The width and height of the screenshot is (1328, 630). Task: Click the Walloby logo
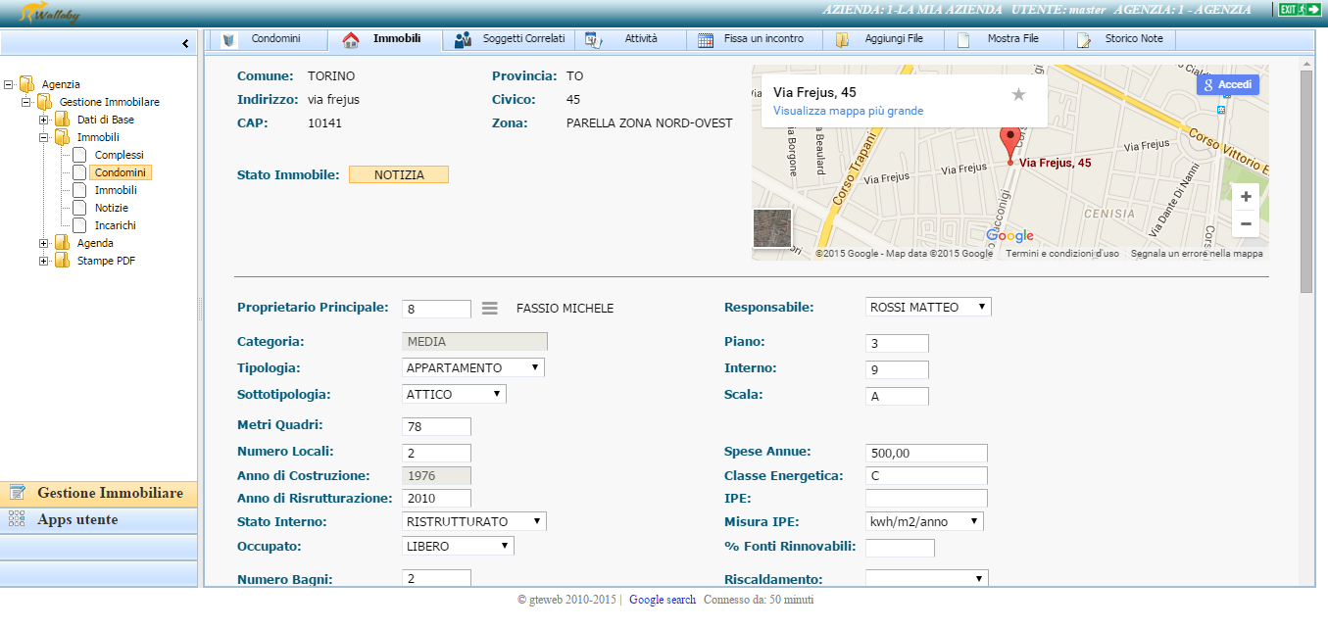point(50,13)
